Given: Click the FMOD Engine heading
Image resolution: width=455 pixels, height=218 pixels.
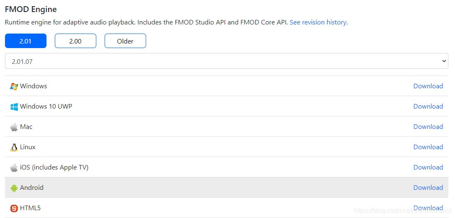Looking at the screenshot, I should [x=31, y=9].
